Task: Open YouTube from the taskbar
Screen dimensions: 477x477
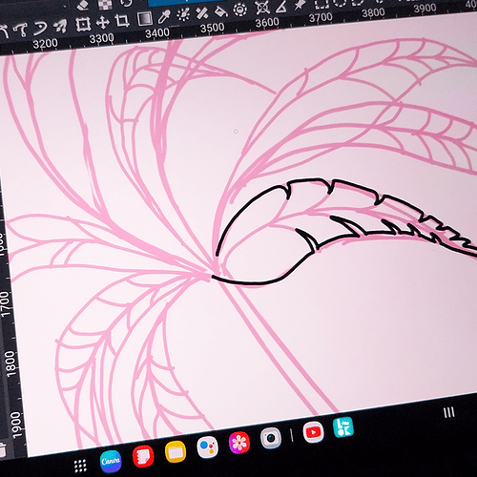Action: click(x=313, y=432)
